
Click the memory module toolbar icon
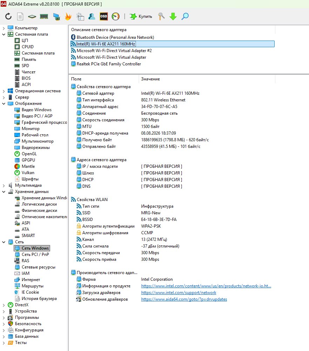coord(44,16)
